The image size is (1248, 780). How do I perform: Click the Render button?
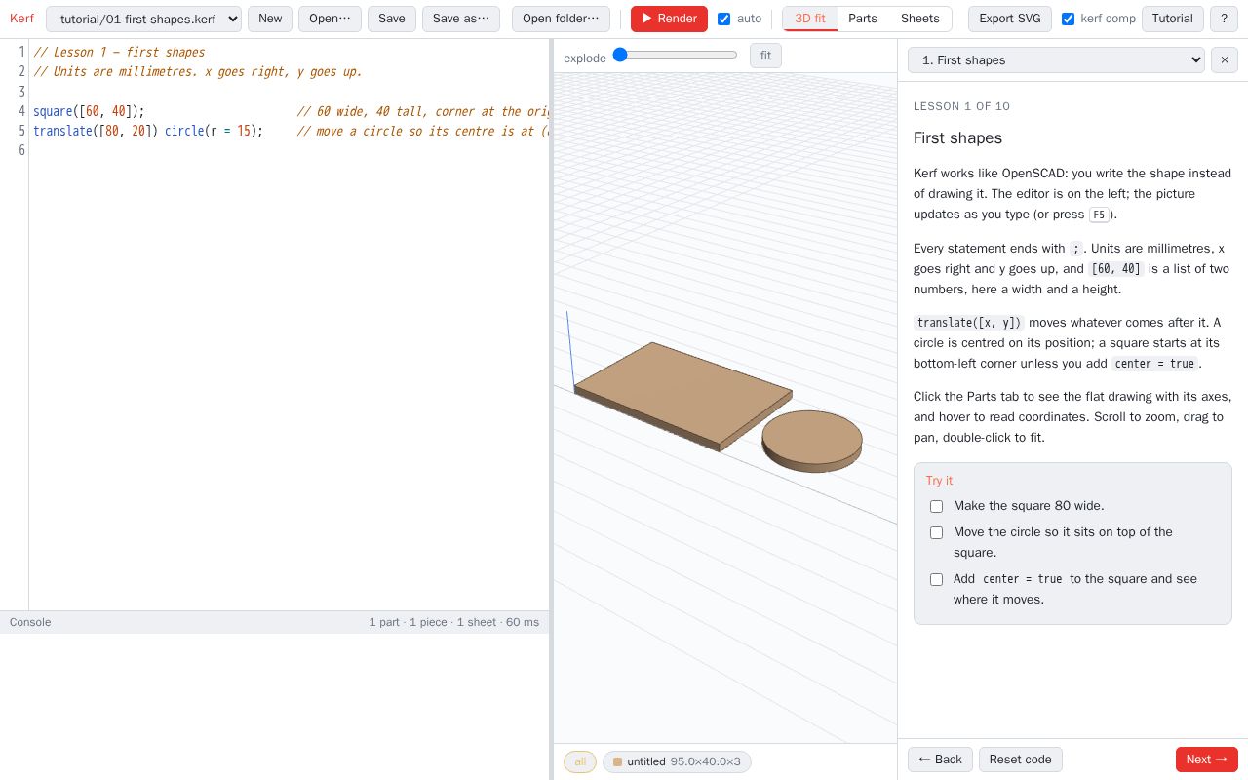click(x=669, y=19)
